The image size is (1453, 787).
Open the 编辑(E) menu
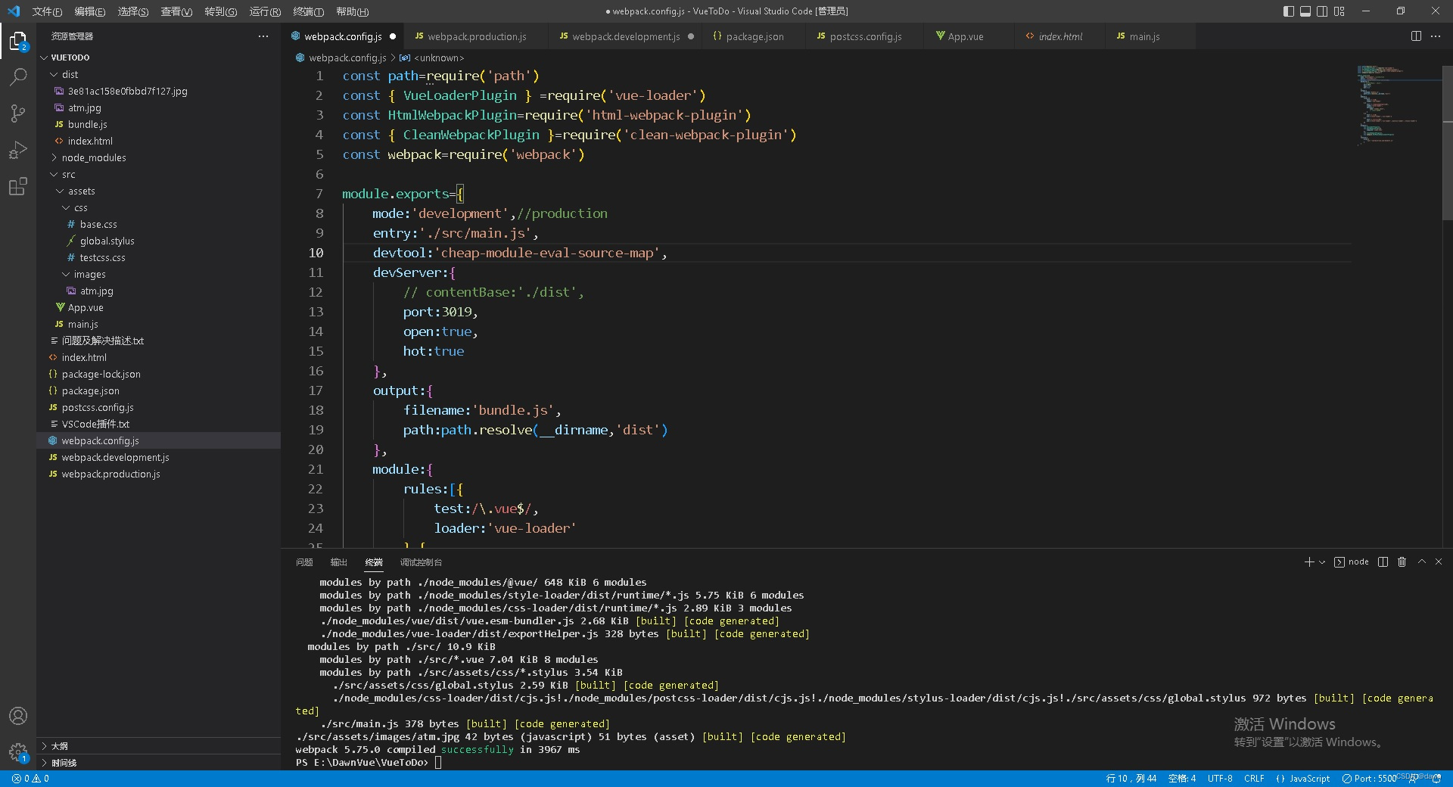[90, 11]
